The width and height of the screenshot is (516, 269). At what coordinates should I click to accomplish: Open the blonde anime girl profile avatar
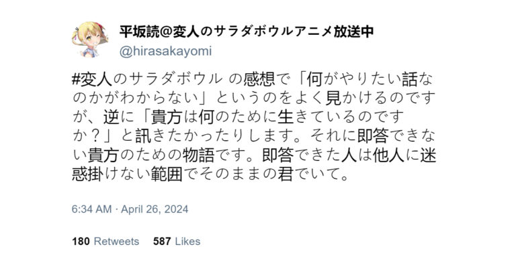click(90, 40)
